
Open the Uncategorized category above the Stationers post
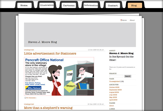click(x=29, y=50)
